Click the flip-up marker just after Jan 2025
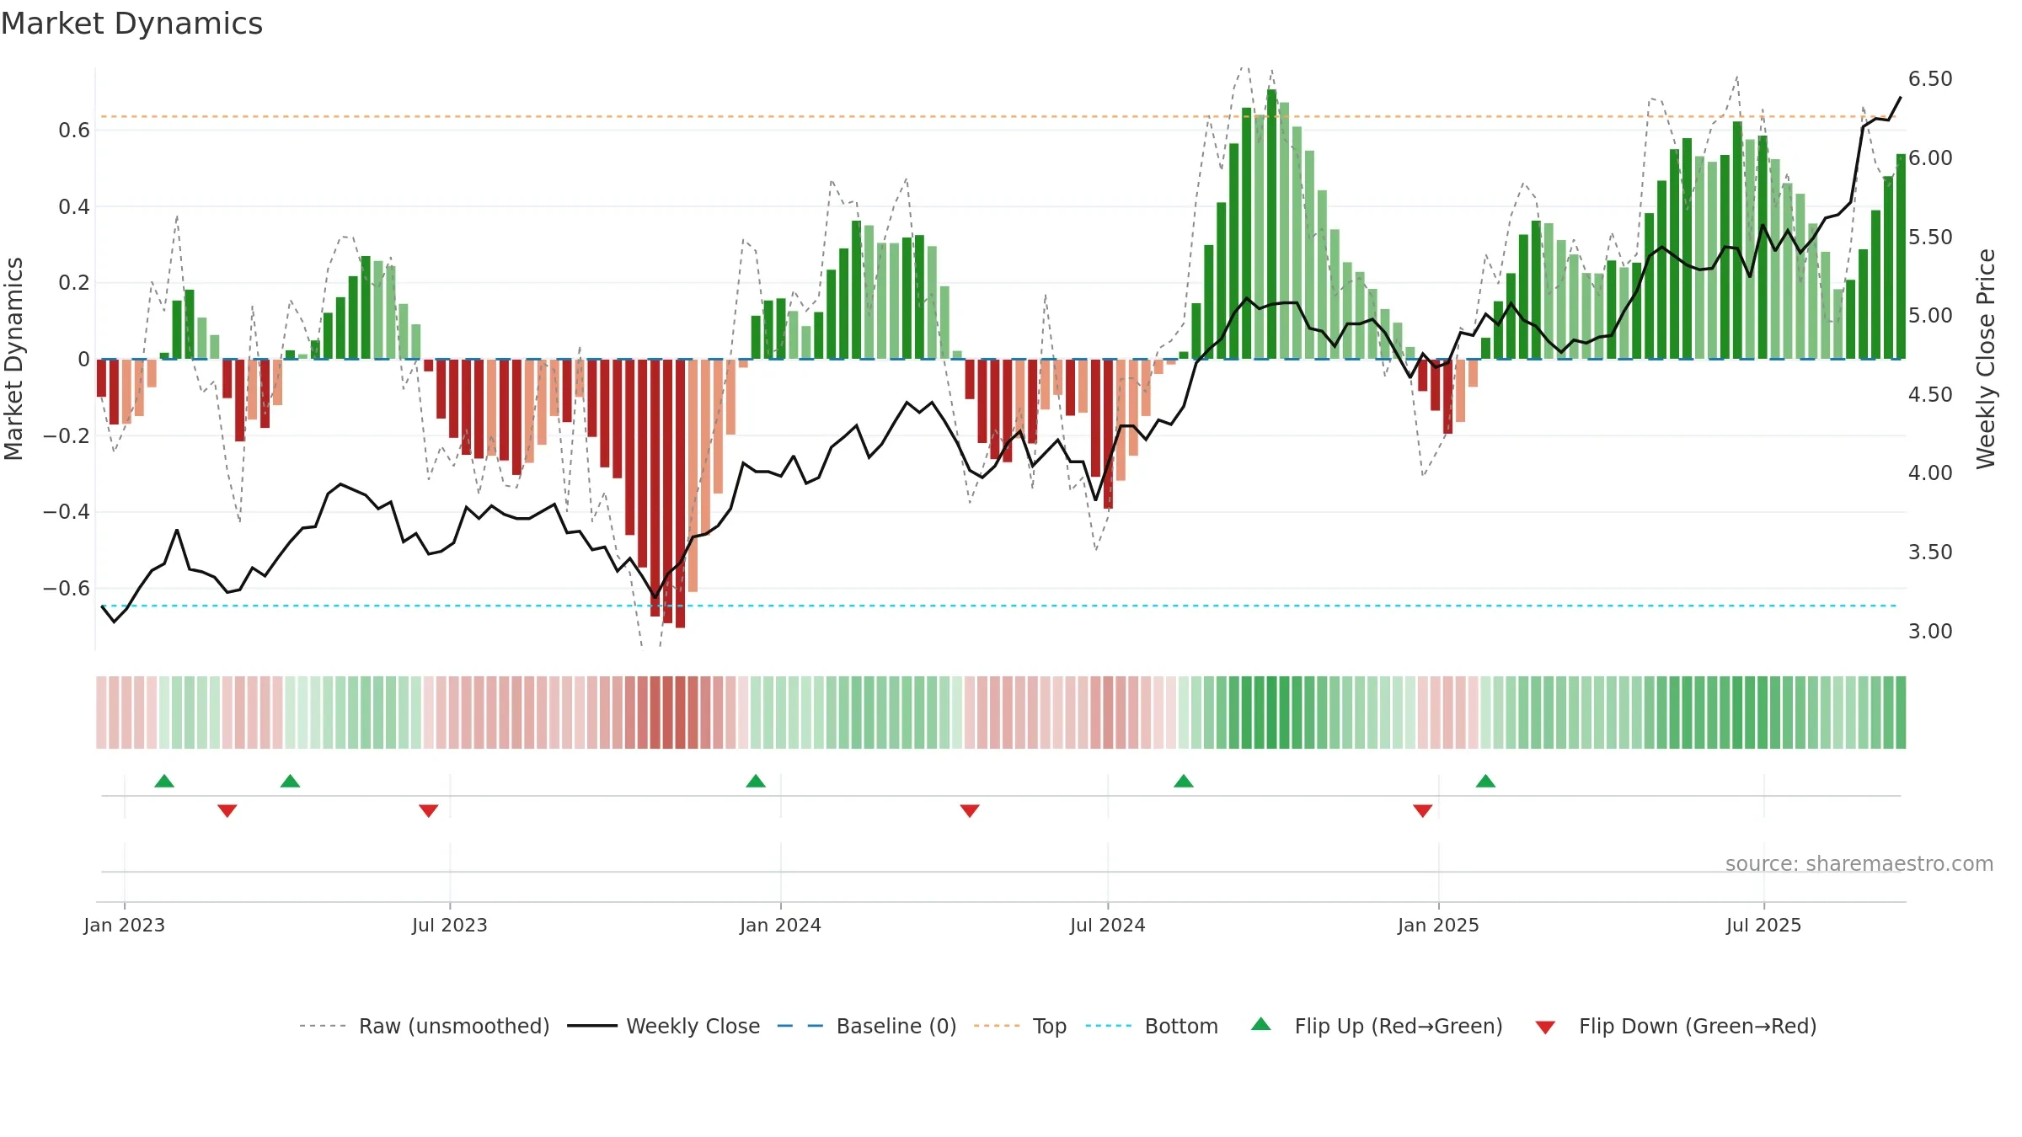The image size is (2022, 1137). click(x=1486, y=781)
